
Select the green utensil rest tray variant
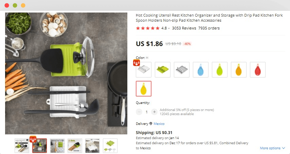pos(163,70)
